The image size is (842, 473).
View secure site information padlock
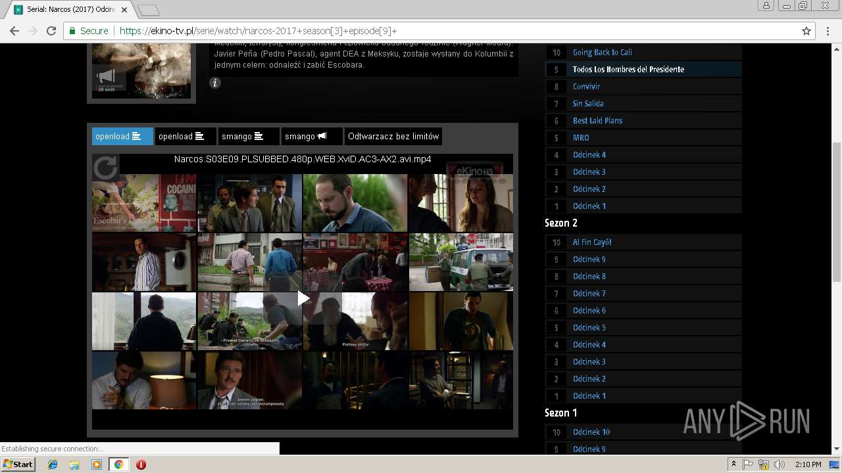click(x=73, y=31)
